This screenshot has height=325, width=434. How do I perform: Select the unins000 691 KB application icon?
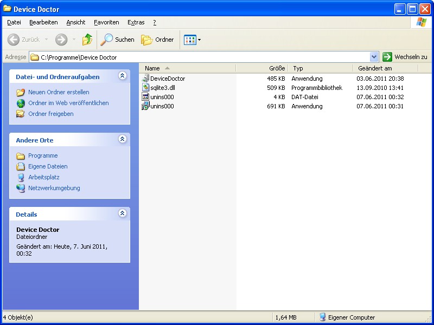tap(145, 106)
